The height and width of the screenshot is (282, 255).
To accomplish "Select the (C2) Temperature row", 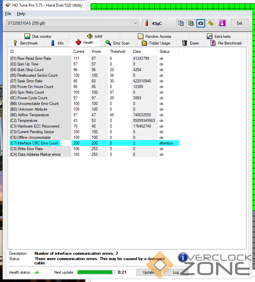I will (x=94, y=121).
